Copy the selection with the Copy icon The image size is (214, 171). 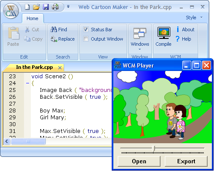[27, 39]
